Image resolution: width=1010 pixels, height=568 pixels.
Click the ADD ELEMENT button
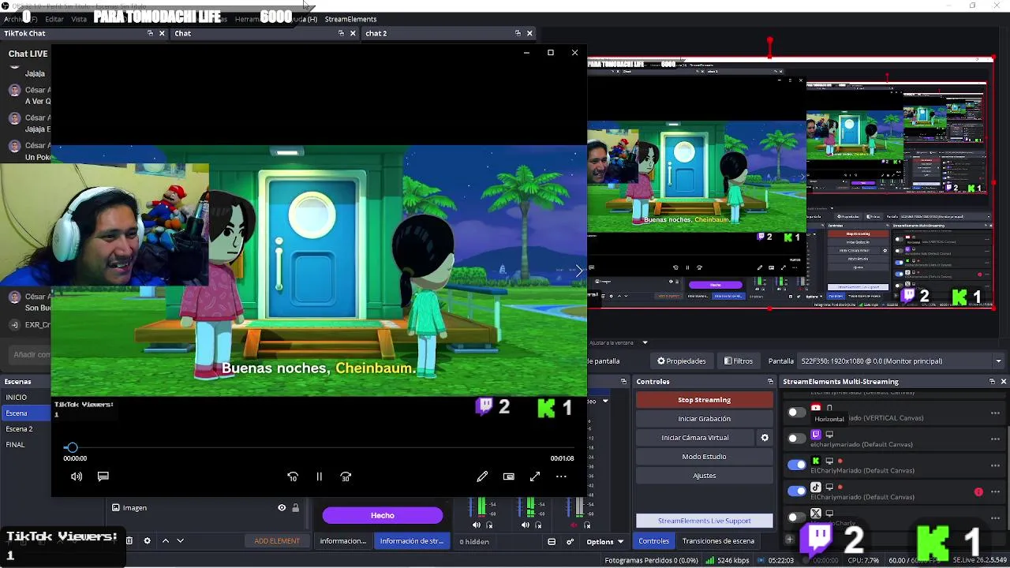point(277,541)
